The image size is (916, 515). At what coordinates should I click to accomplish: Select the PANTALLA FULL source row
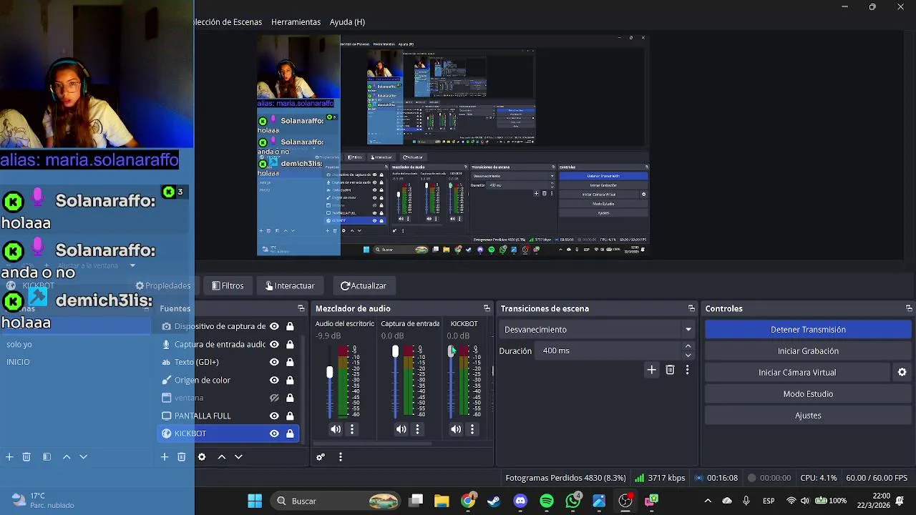click(228, 416)
